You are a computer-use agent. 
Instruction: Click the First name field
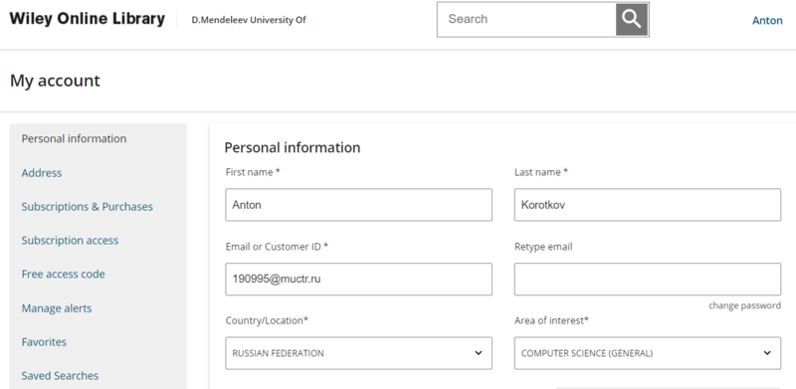point(359,205)
